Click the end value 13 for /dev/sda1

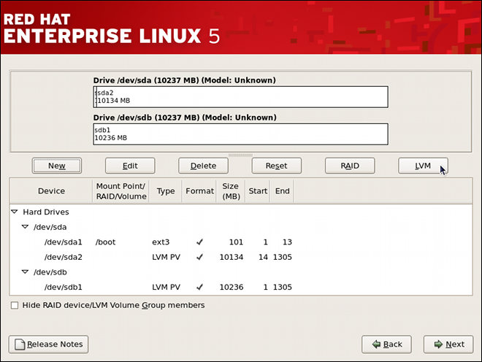pyautogui.click(x=287, y=242)
